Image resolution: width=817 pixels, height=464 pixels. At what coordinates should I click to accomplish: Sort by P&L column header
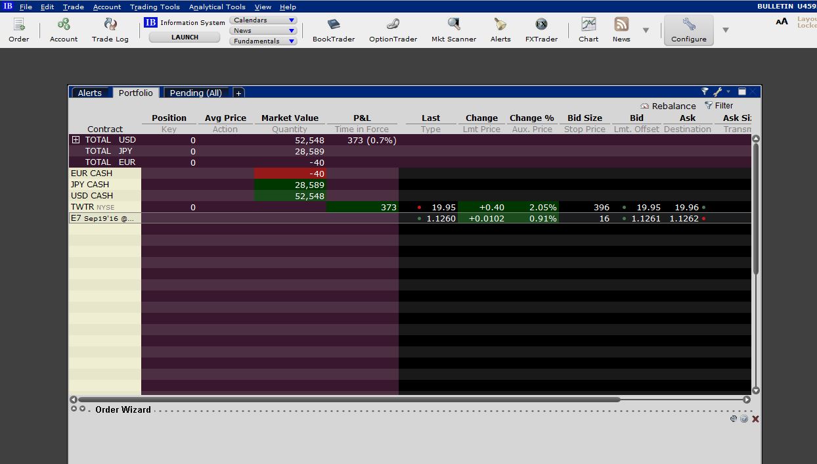click(x=362, y=118)
